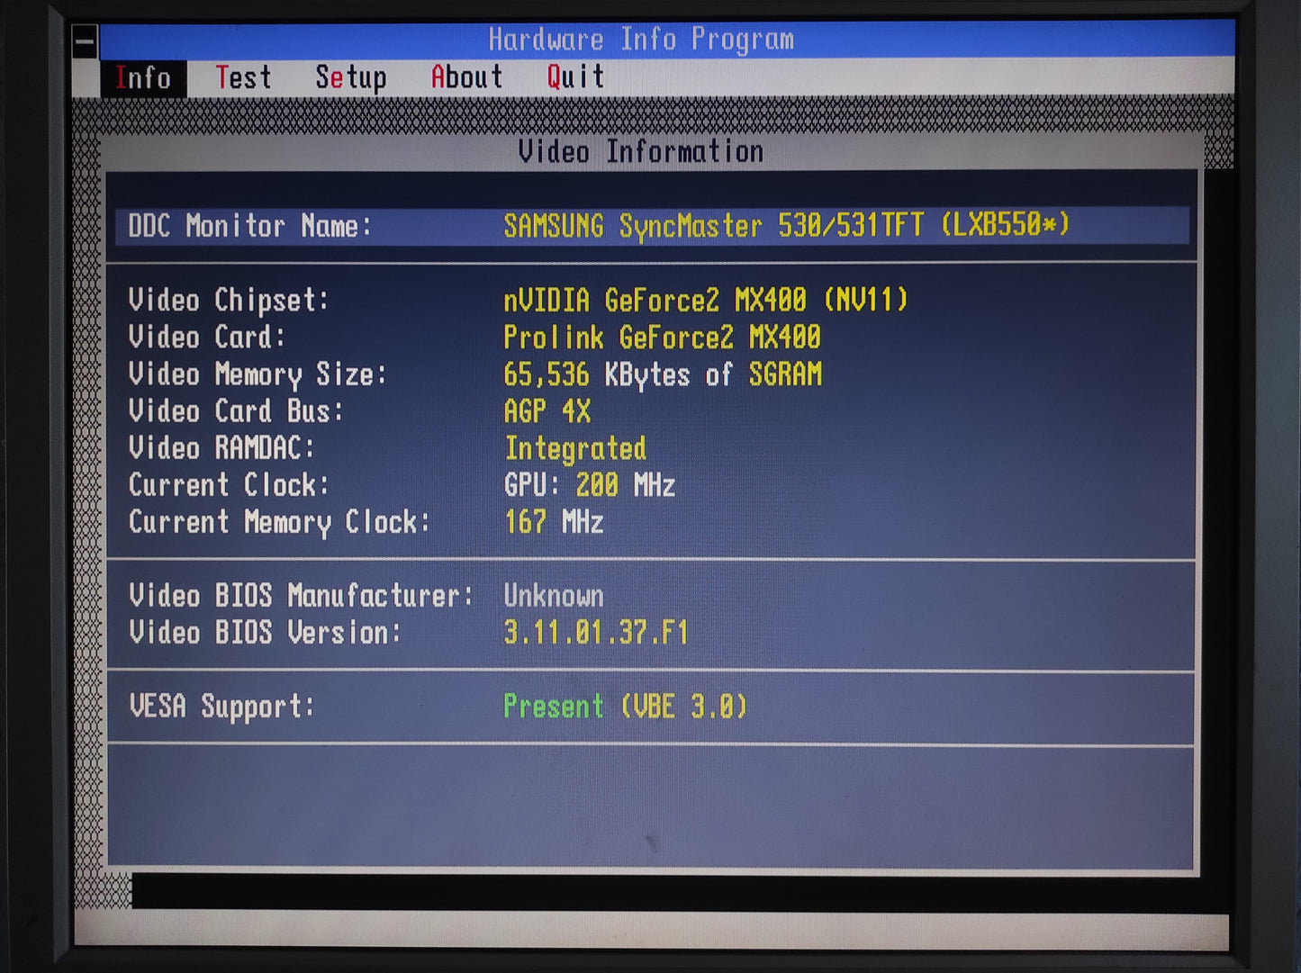Image resolution: width=1301 pixels, height=973 pixels.
Task: Select the Prolink GeForce2 MX400 video card row
Action: [662, 338]
